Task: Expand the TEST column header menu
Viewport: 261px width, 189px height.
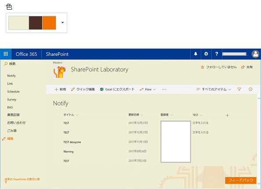Action: click(201, 115)
